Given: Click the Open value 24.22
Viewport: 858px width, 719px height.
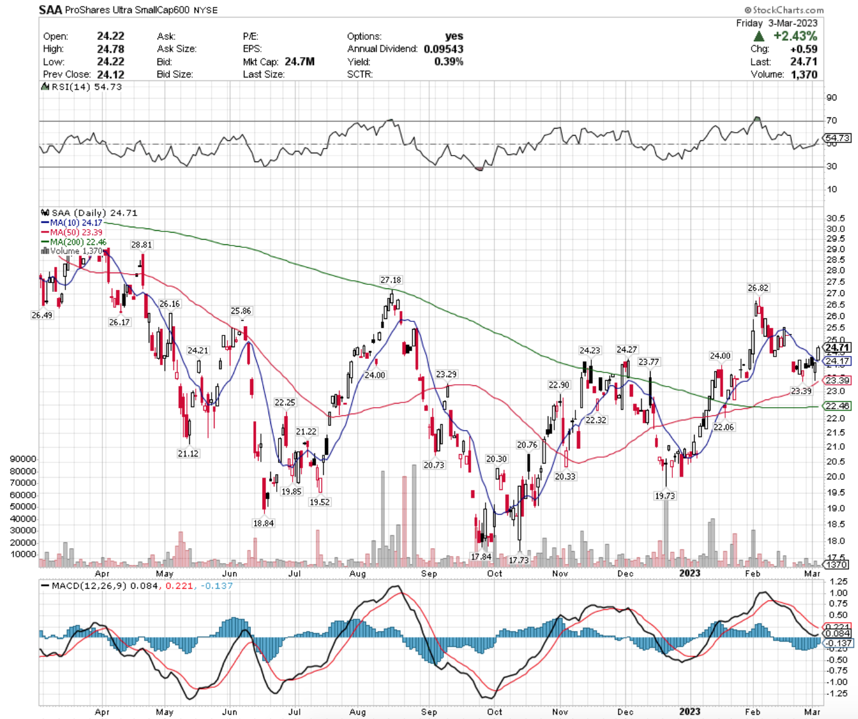Looking at the screenshot, I should click(x=110, y=36).
